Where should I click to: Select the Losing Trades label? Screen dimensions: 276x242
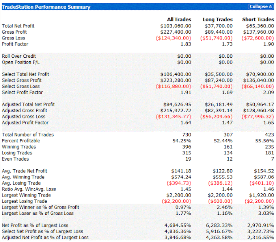click(17, 153)
